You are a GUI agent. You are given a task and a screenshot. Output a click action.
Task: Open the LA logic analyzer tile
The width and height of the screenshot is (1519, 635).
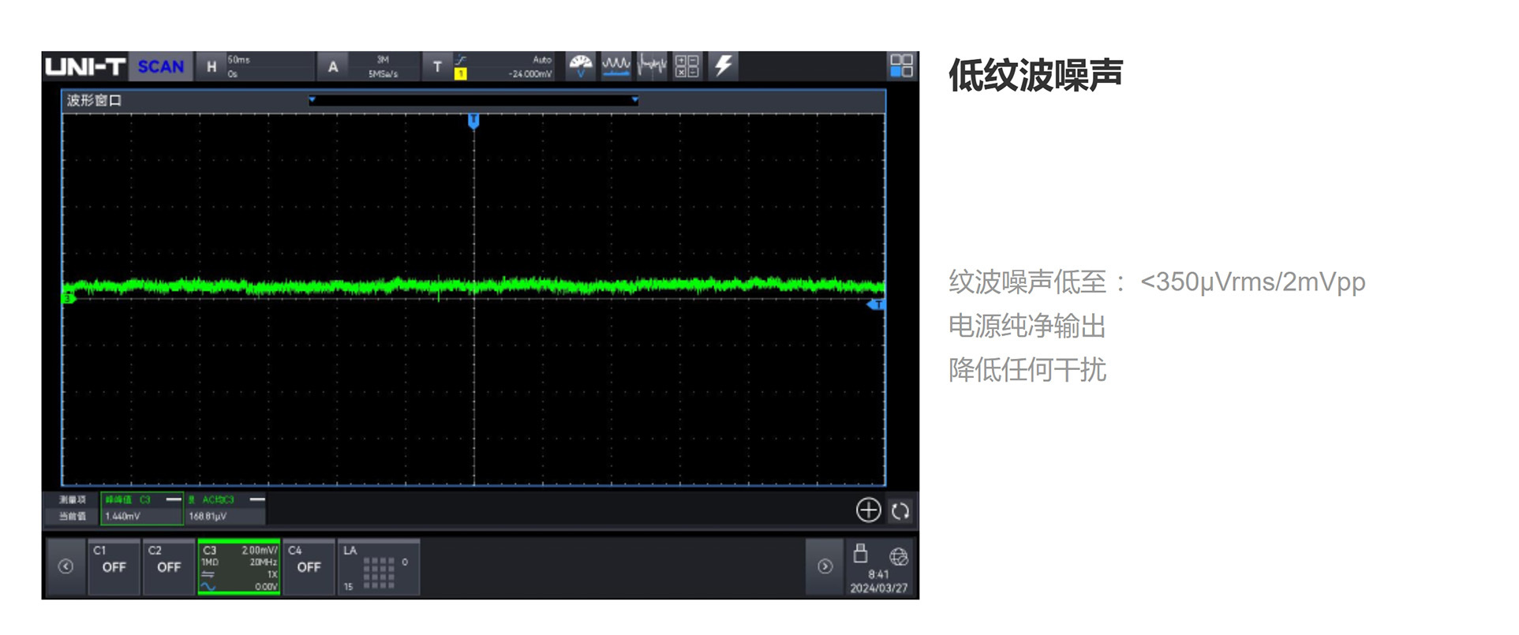[378, 566]
